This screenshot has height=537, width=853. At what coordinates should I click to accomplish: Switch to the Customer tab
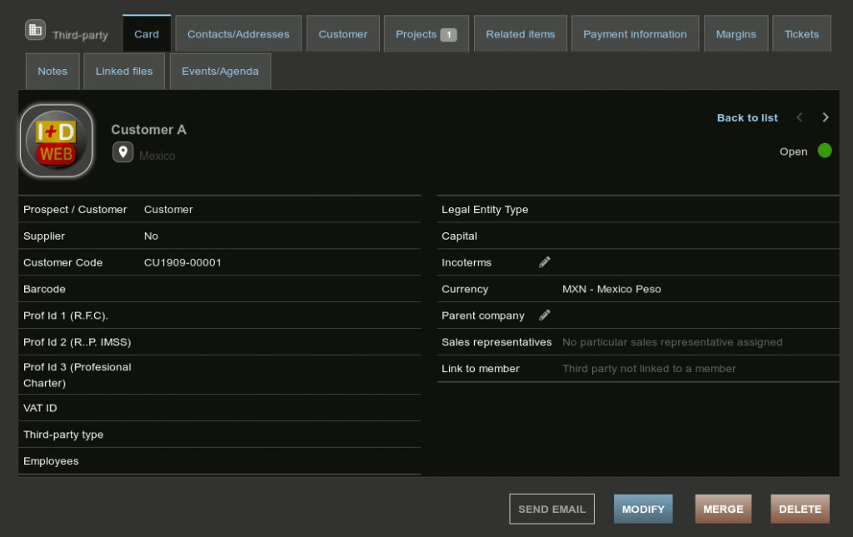click(x=342, y=34)
